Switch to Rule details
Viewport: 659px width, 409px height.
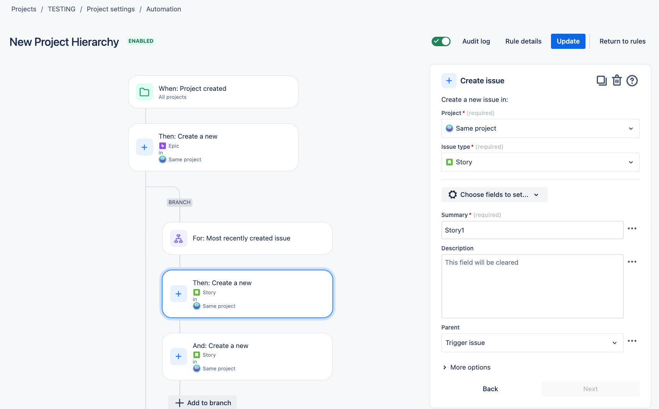[x=523, y=41]
